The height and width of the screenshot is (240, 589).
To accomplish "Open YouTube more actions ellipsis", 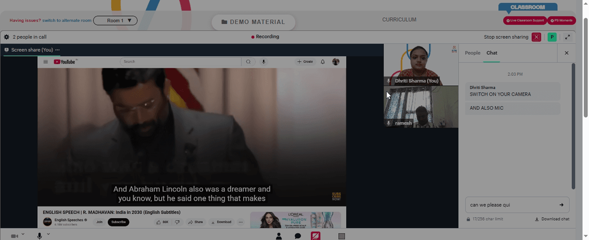I will (x=241, y=222).
